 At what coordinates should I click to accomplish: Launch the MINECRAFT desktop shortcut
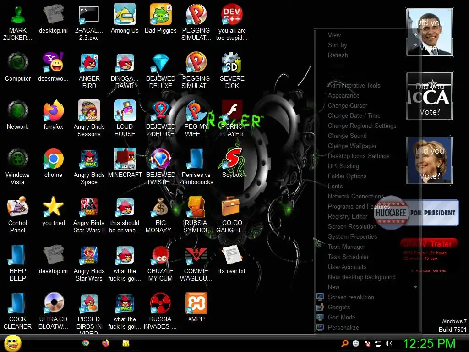coord(125,163)
